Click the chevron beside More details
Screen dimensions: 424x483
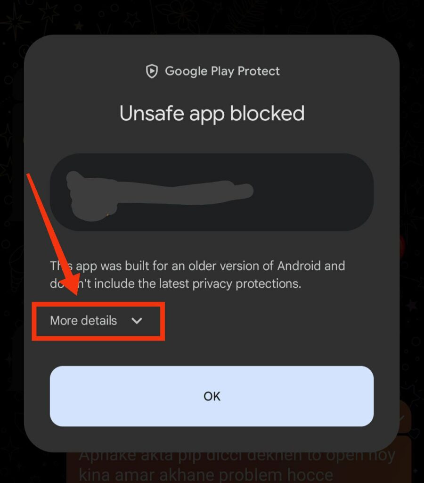click(x=137, y=321)
